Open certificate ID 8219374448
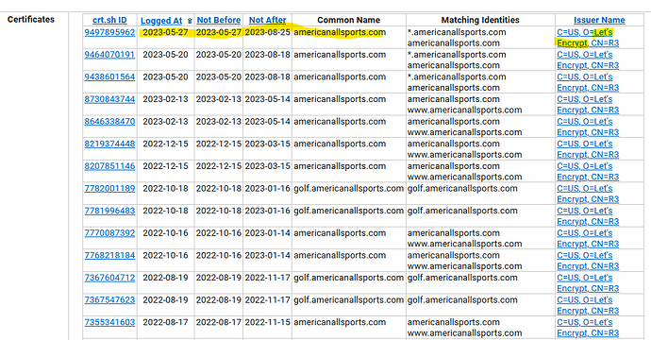Viewport: 651px width, 340px height. (x=109, y=144)
